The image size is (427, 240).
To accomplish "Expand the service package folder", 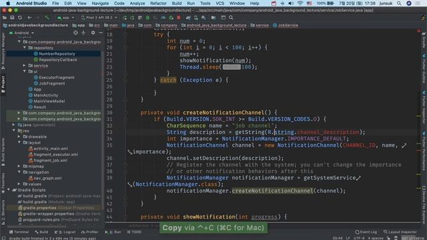I will 25,65.
